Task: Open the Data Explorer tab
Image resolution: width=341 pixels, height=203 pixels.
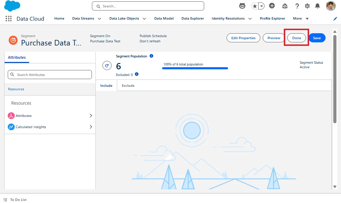Action: pyautogui.click(x=193, y=19)
